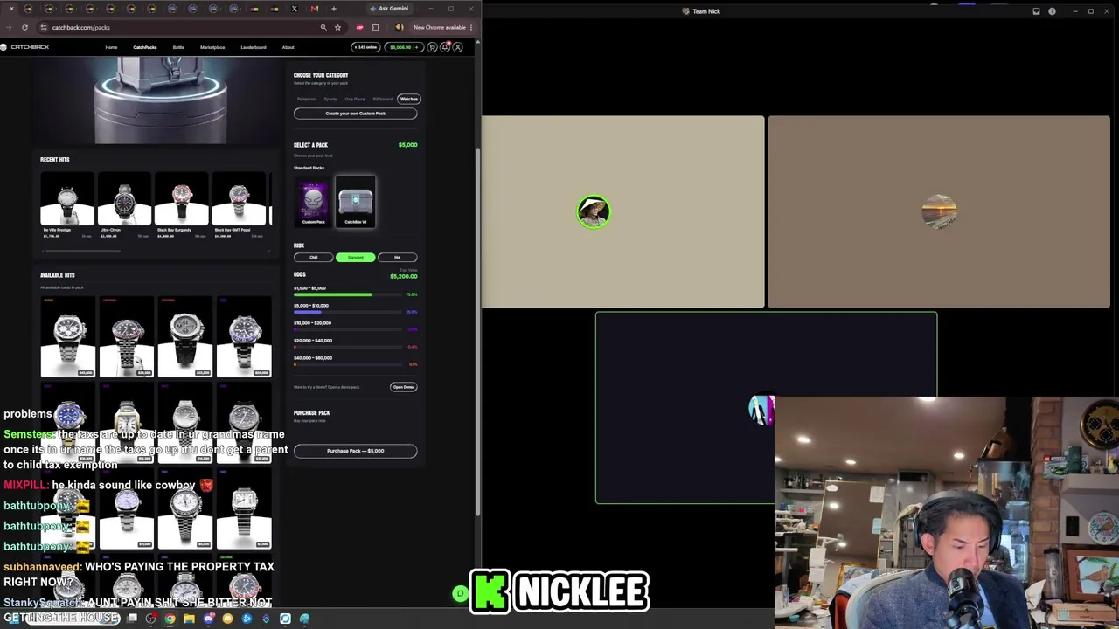Set risk to Hot
The height and width of the screenshot is (629, 1119).
pyautogui.click(x=397, y=258)
